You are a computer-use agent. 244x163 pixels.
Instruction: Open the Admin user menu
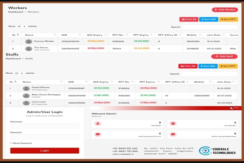235,108
